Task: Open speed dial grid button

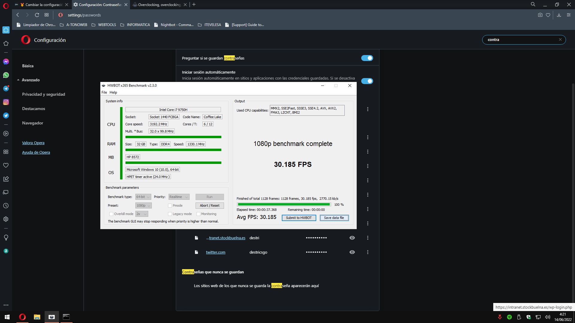Action: pyautogui.click(x=46, y=15)
